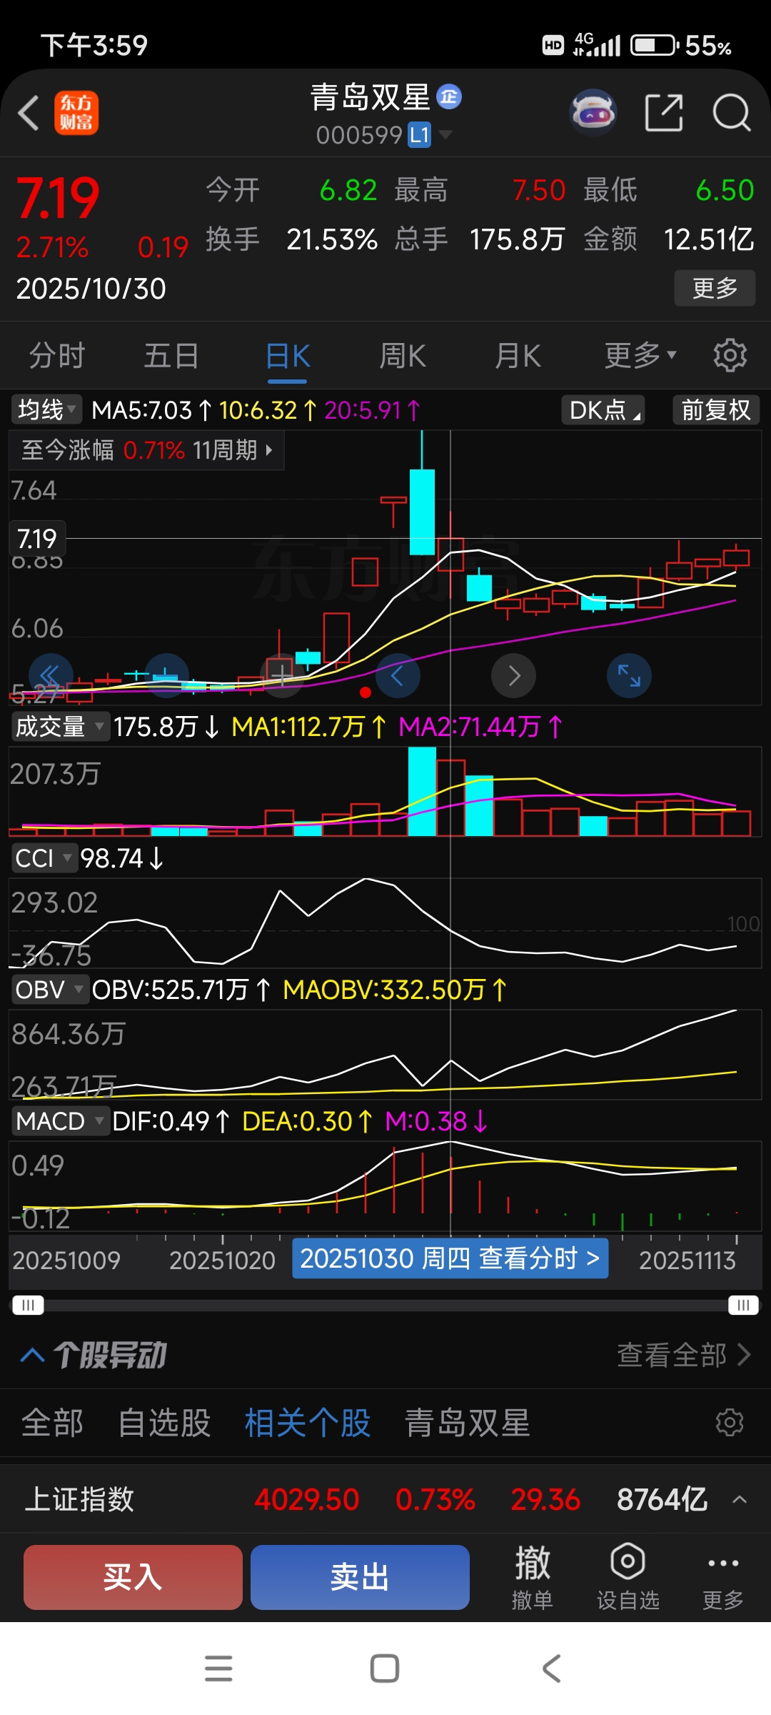The height and width of the screenshot is (1715, 771).
Task: Tap the L1 level badge
Action: pyautogui.click(x=420, y=134)
